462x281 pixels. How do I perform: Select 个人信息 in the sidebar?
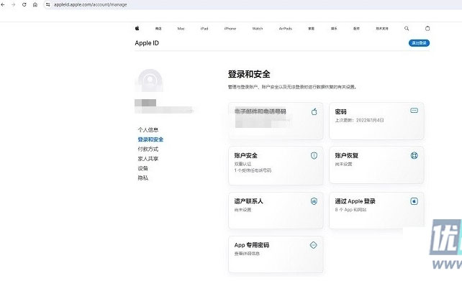148,130
